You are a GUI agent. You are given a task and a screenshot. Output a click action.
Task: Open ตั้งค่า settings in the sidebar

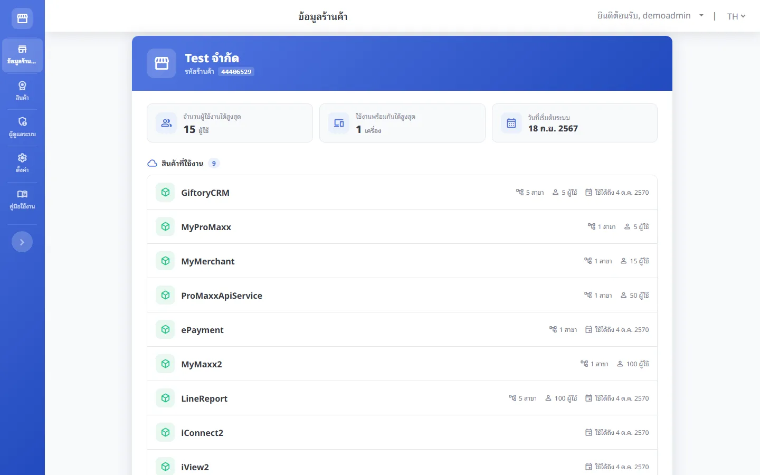22,163
